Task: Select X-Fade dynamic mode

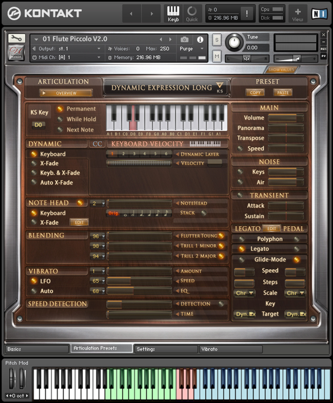Action: (x=34, y=163)
